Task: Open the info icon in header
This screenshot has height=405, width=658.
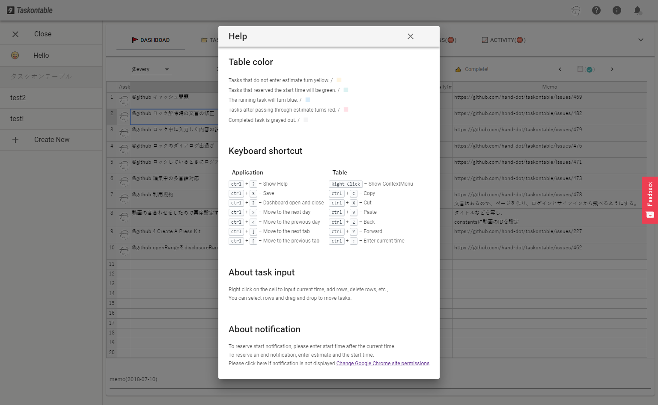Action: [616, 10]
